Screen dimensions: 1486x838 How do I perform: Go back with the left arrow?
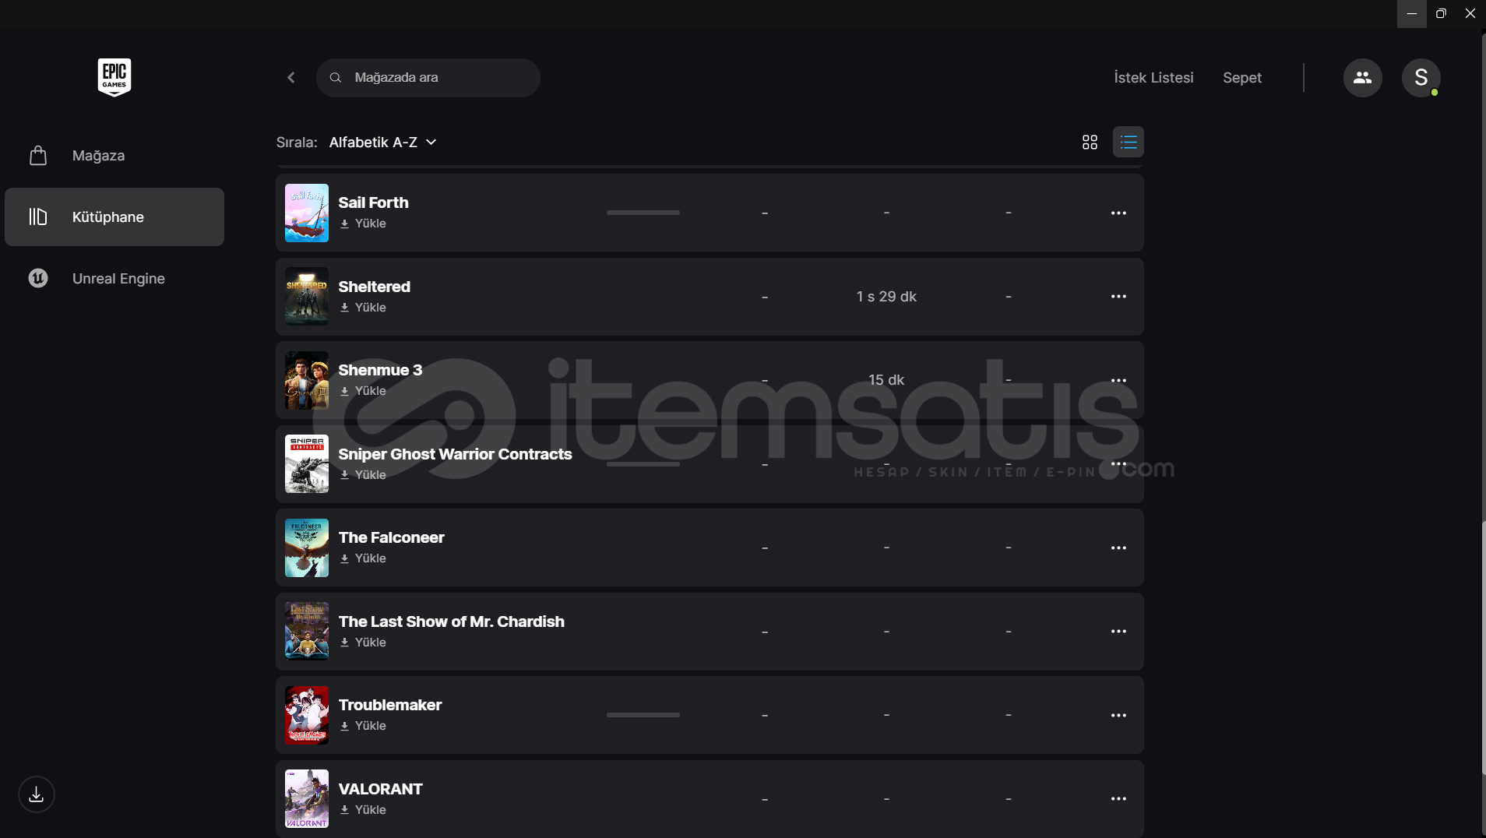291,78
